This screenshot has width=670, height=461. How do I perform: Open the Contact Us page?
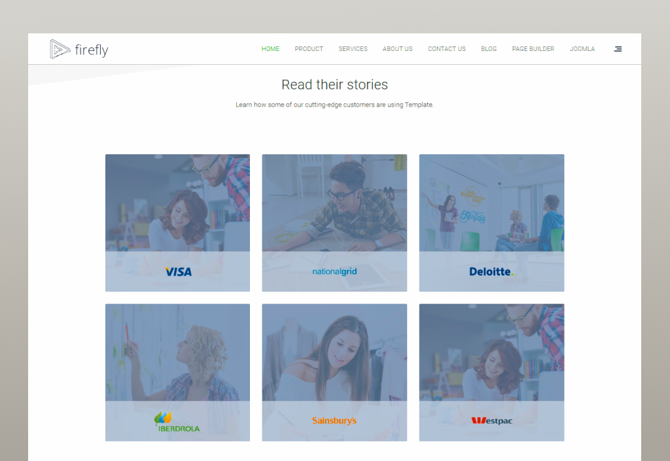coord(447,49)
